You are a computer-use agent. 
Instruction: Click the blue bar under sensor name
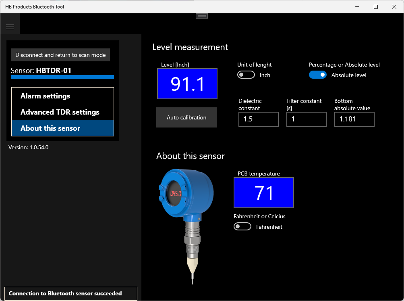(62, 77)
